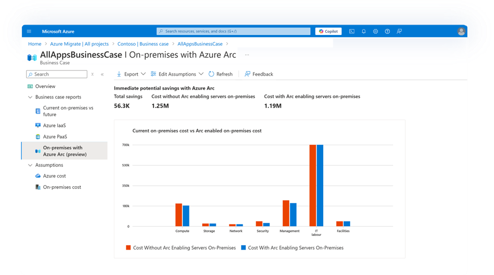The image size is (494, 275).
Task: Click the Azure cost cloud icon
Action: (x=38, y=176)
